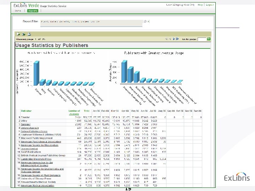Select the SAGE Publications row
Screen dimensions: 255x191
(x=31, y=152)
